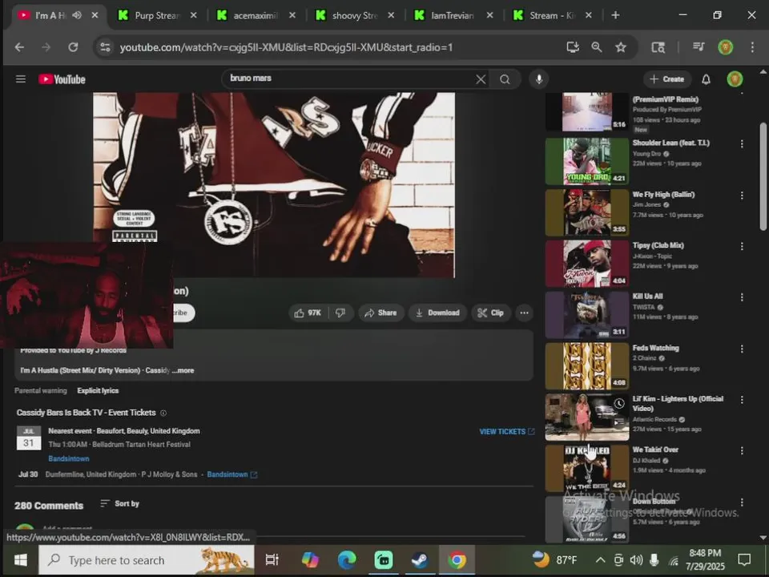Open the Chrome media control icon
This screenshot has width=769, height=577.
point(699,47)
